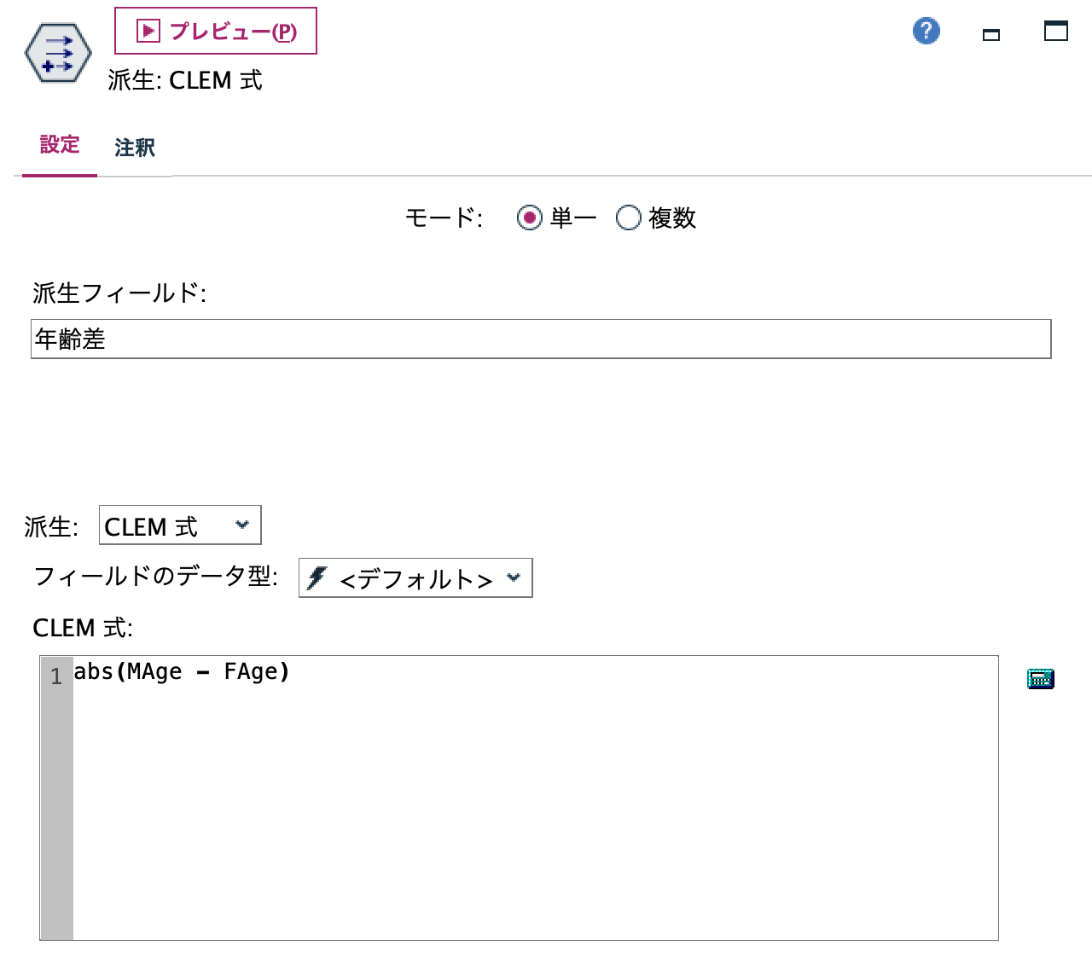Click the lightning icon beside <デフォルト>
Image resolution: width=1092 pixels, height=969 pixels.
pos(317,577)
